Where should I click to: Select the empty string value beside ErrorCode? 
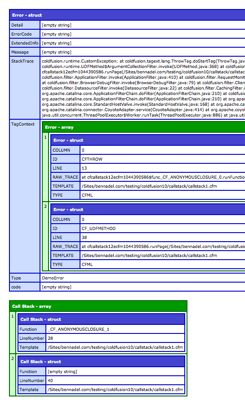coord(57,34)
